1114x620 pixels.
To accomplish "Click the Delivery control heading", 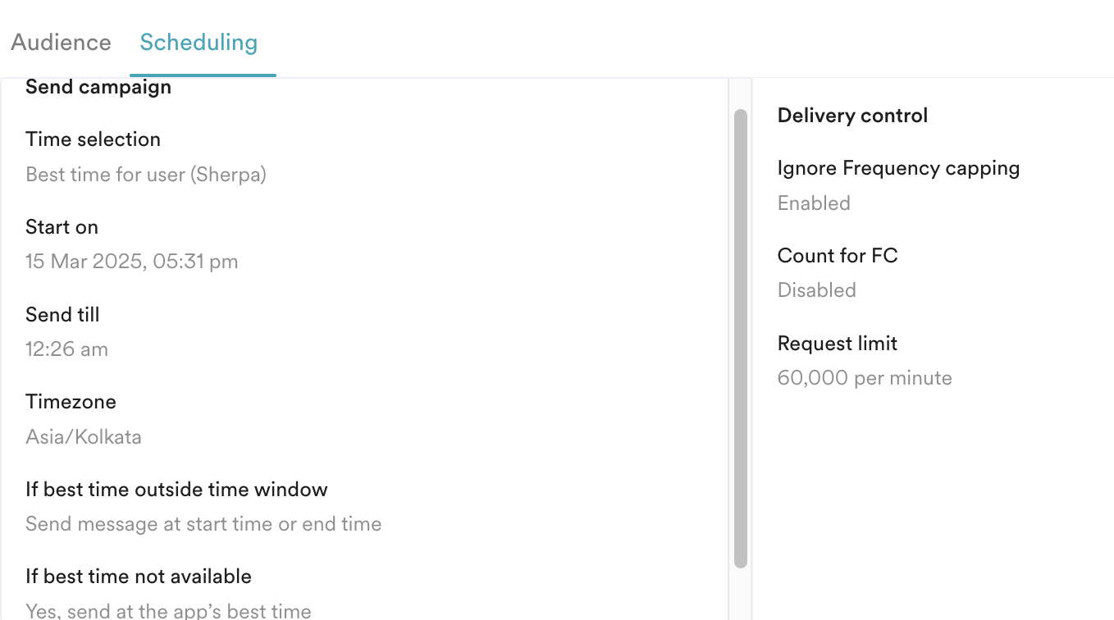I will point(851,116).
